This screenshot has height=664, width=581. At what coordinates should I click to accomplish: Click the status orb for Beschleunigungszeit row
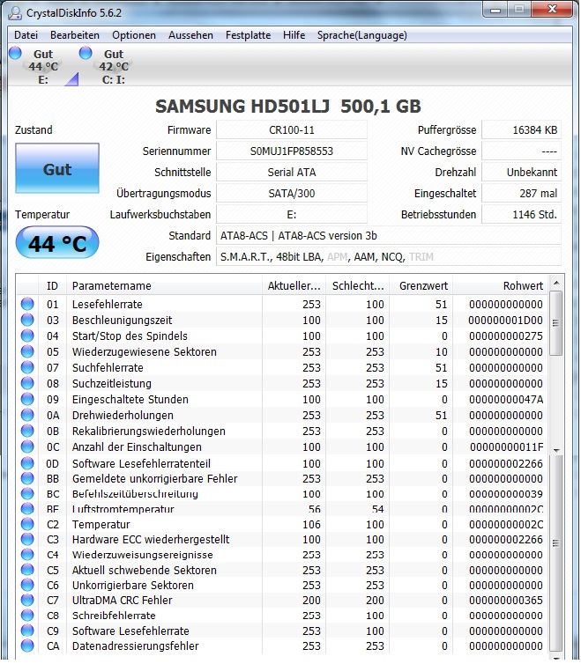[x=27, y=320]
